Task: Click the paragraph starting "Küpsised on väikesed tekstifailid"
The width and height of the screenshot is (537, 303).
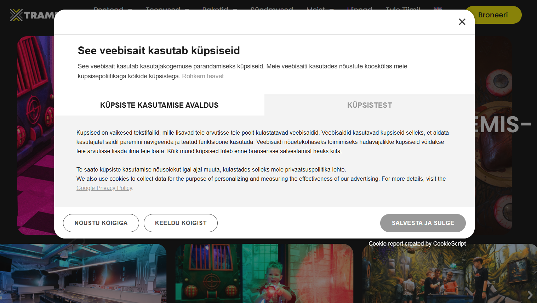Action: [x=263, y=142]
